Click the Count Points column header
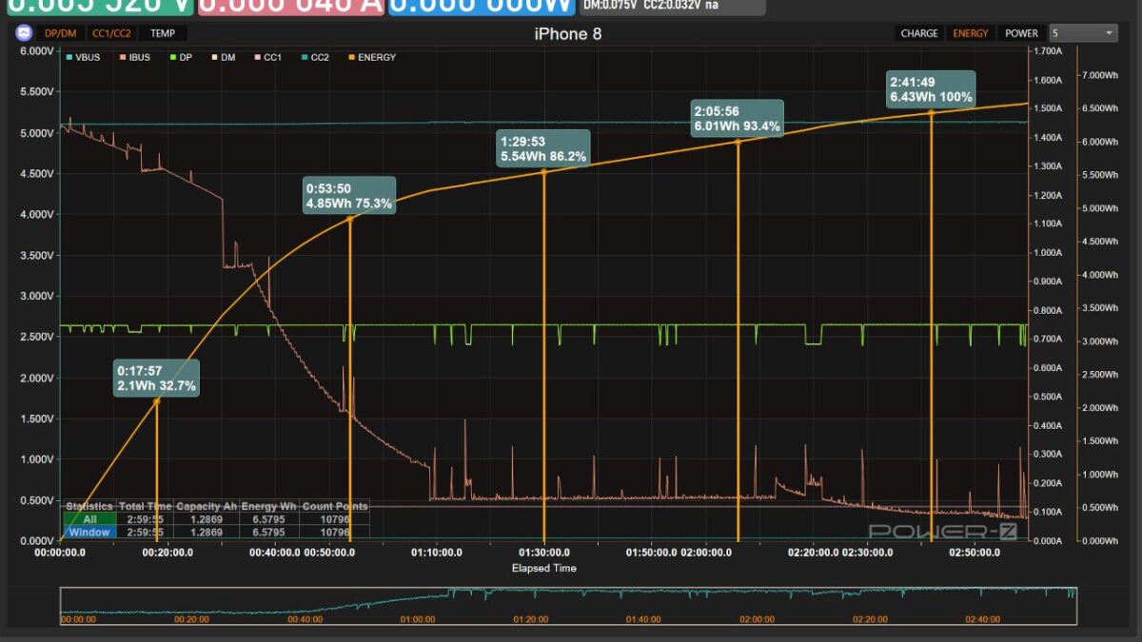This screenshot has width=1142, height=642. pos(335,507)
